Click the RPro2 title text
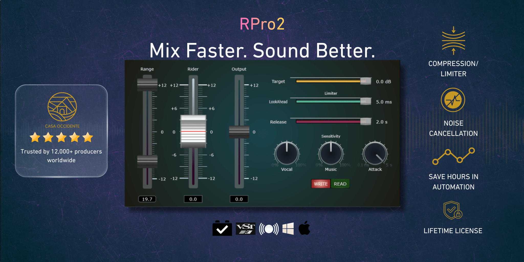The height and width of the screenshot is (262, 524). click(x=262, y=24)
